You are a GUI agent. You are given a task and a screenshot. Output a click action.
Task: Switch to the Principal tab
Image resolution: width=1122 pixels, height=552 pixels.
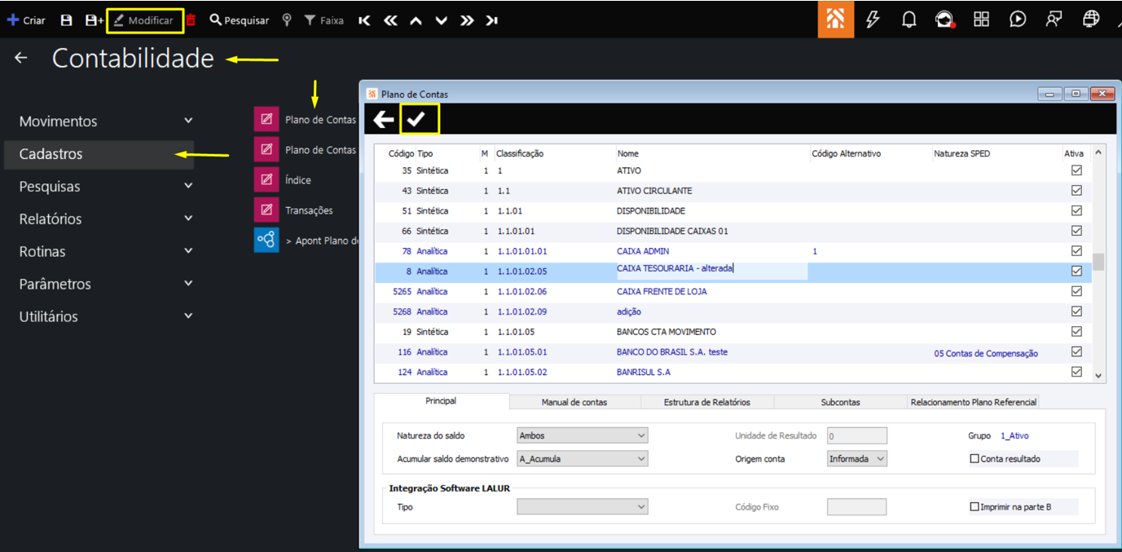441,401
